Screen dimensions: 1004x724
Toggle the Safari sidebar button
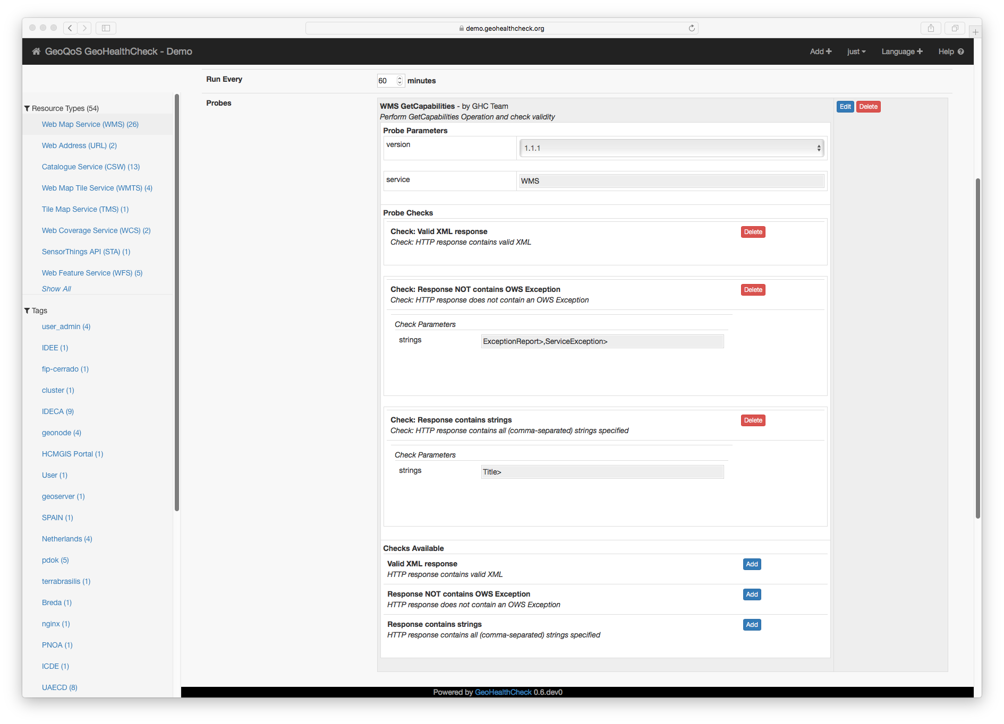[x=106, y=28]
